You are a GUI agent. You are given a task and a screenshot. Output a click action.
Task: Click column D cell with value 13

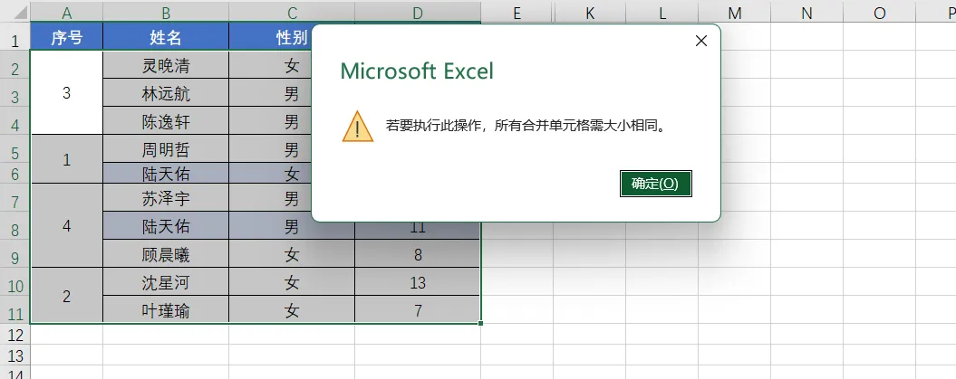[x=418, y=281]
